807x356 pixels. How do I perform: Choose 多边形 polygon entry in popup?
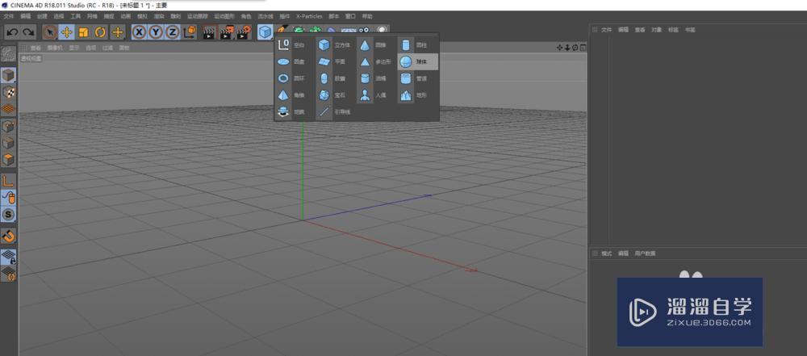(x=377, y=62)
